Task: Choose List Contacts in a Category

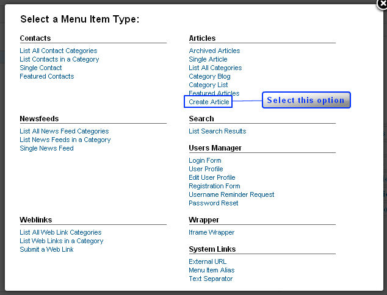Action: pyautogui.click(x=59, y=59)
